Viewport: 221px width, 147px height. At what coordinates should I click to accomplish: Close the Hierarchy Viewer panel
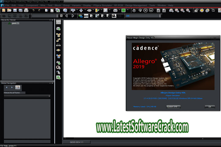pos(52,20)
